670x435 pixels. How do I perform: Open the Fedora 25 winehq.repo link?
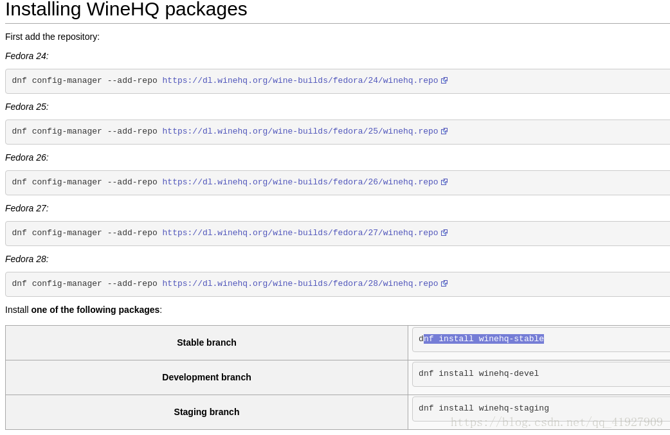click(x=300, y=131)
